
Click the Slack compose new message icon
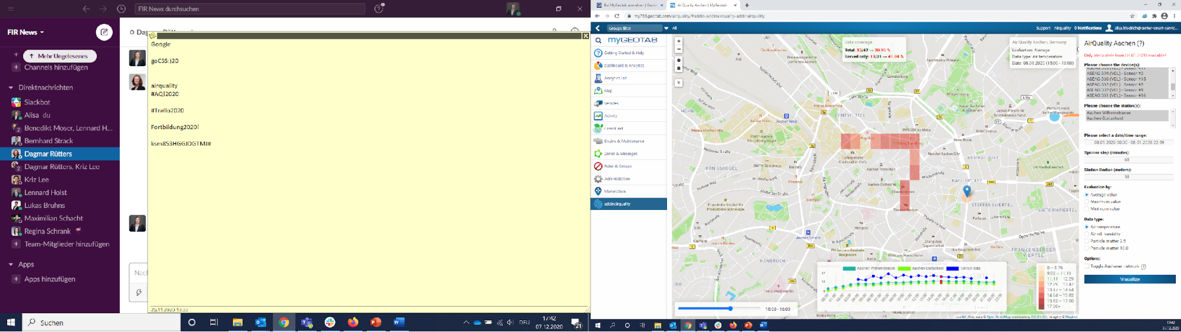(x=104, y=32)
